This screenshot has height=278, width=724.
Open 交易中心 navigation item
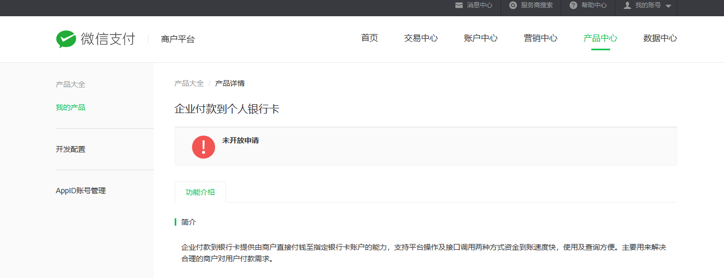click(x=421, y=38)
